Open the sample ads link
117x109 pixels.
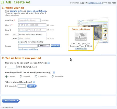point(16,11)
